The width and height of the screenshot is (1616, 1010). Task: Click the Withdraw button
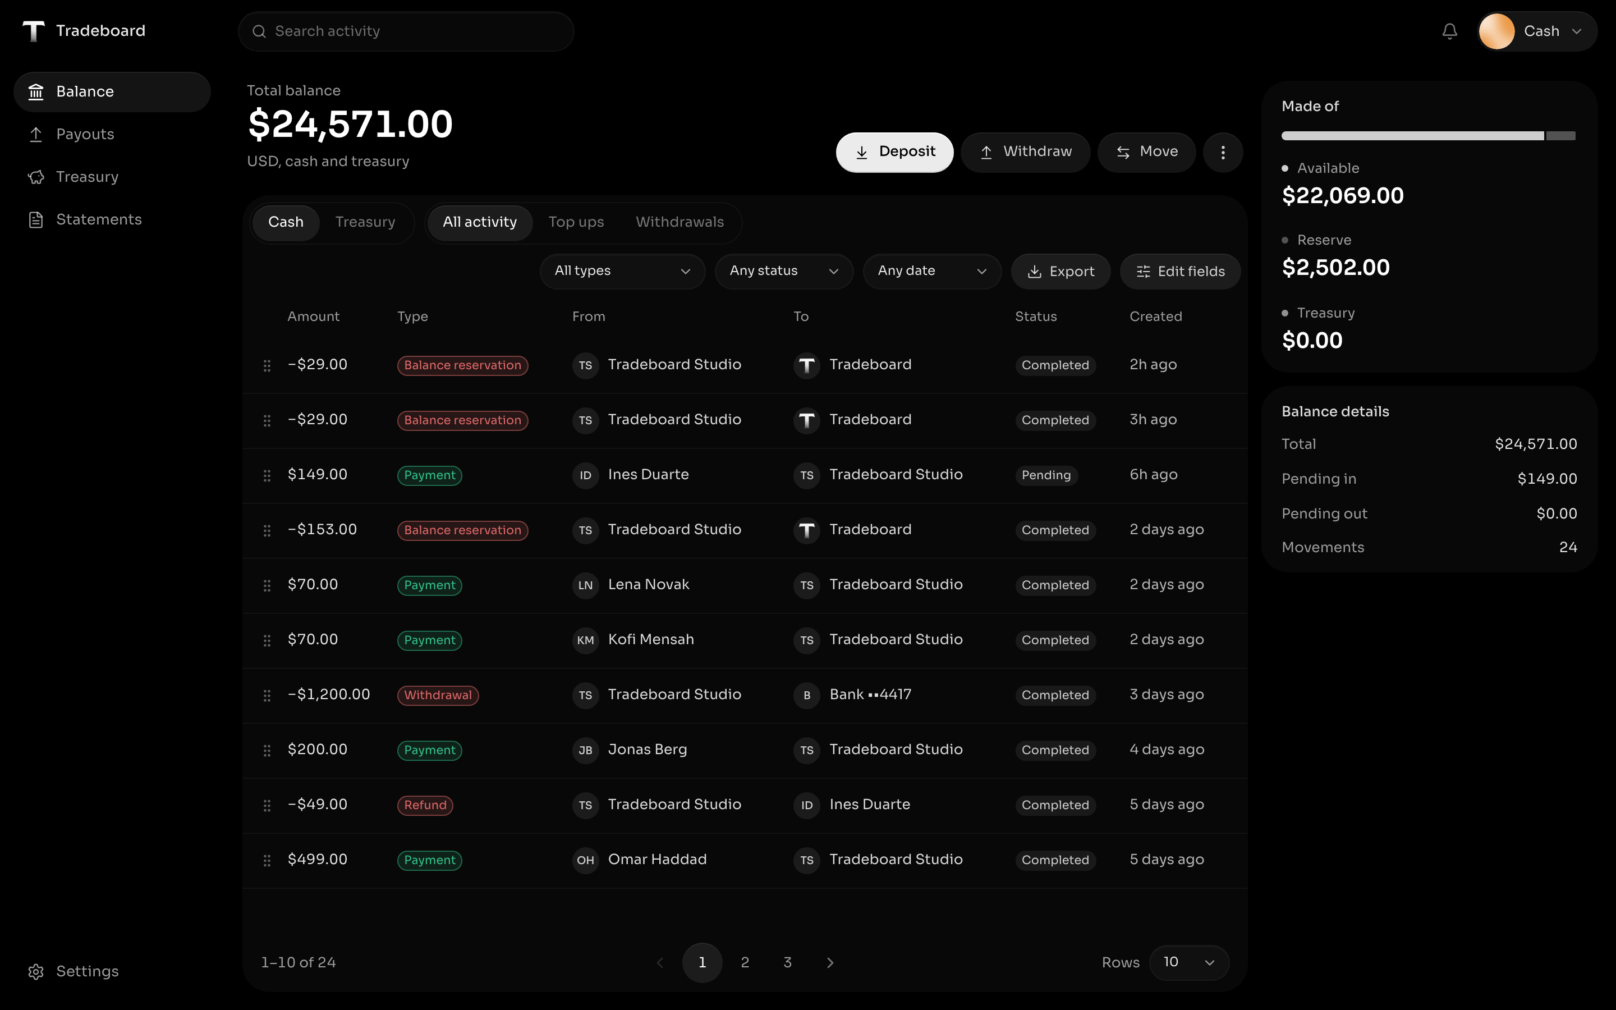[1025, 152]
